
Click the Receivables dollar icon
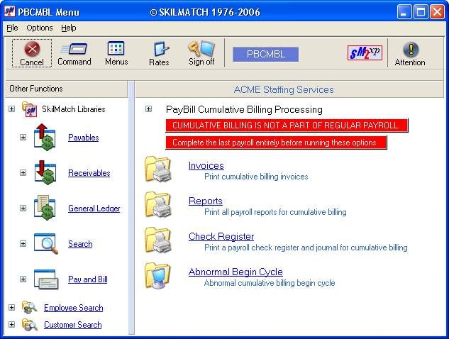45,172
